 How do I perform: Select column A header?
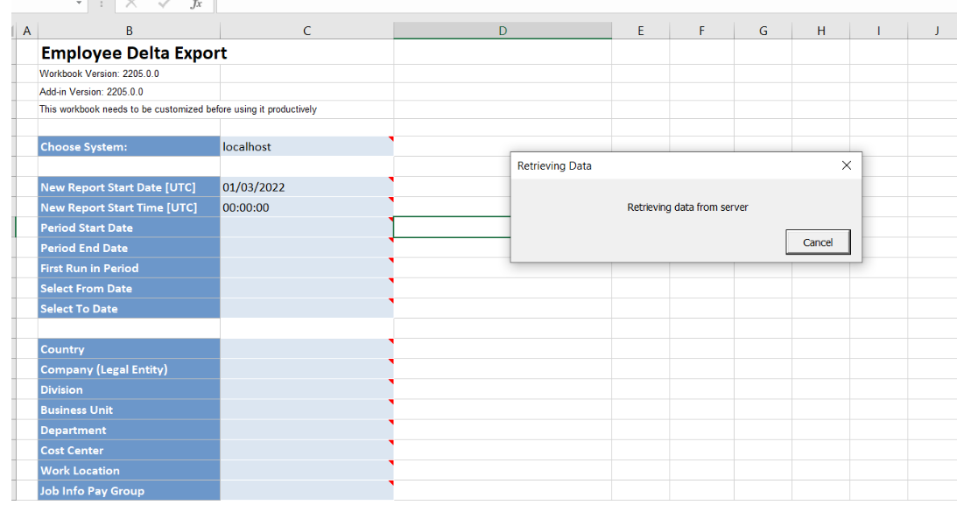27,31
